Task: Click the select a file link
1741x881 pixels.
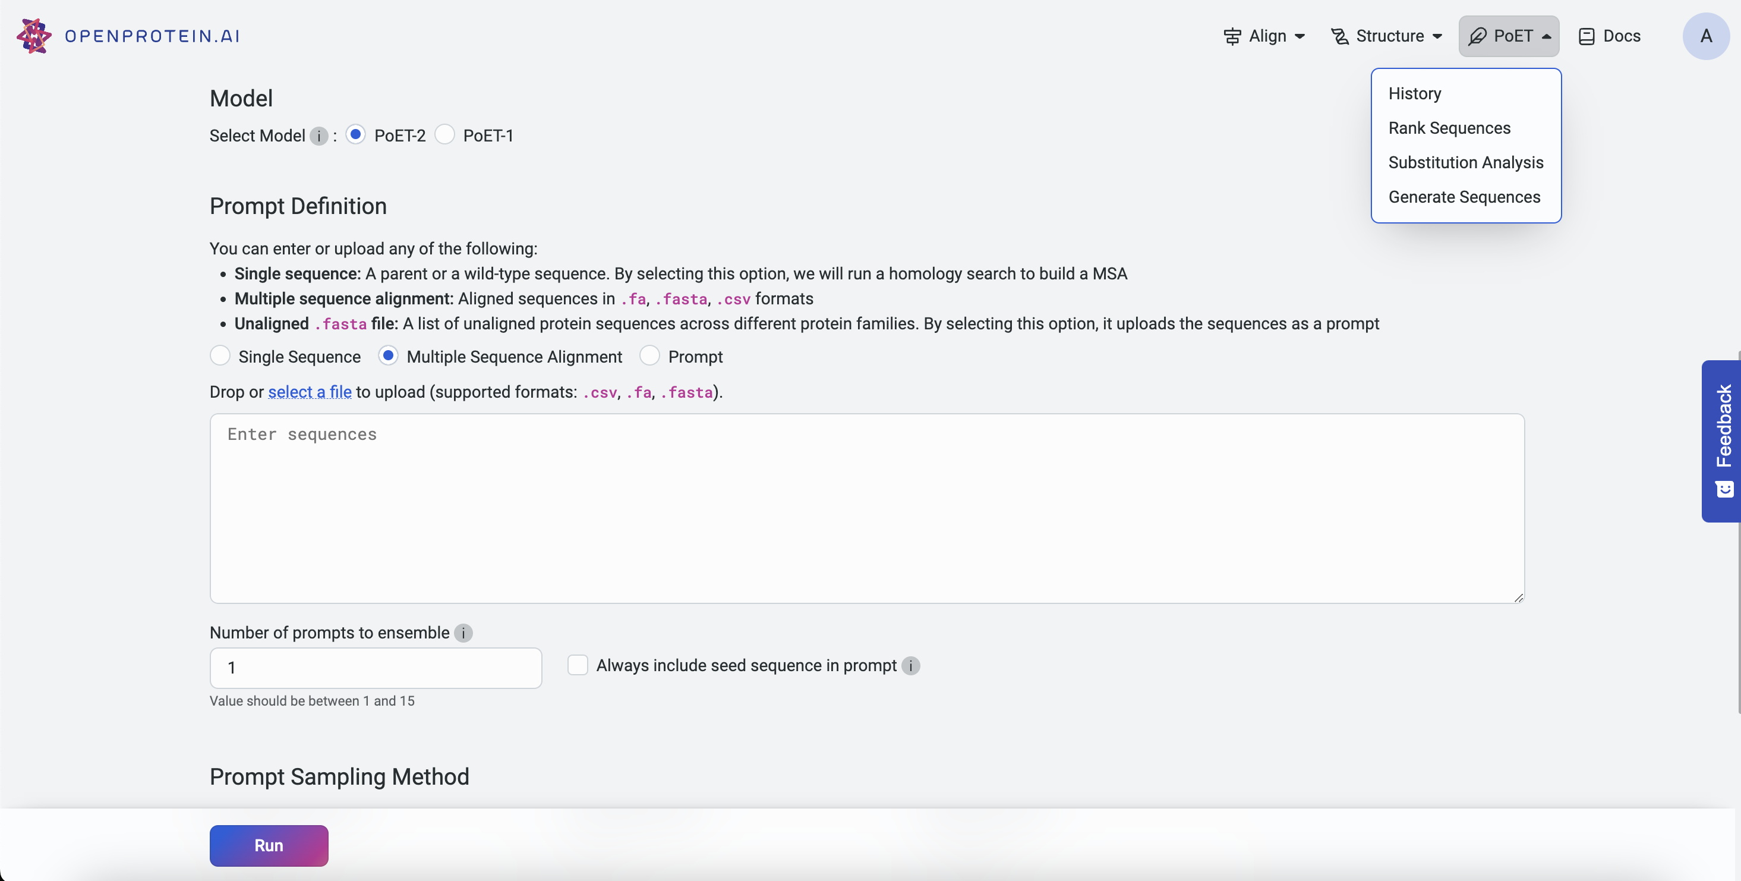Action: click(310, 394)
